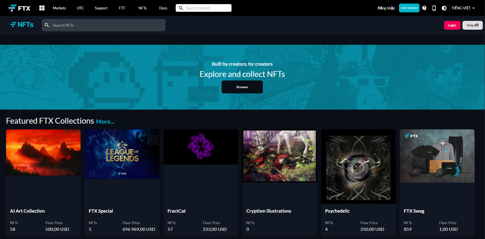Focus the Search NFTs input field
Screen dimensions: 485x239
point(104,25)
